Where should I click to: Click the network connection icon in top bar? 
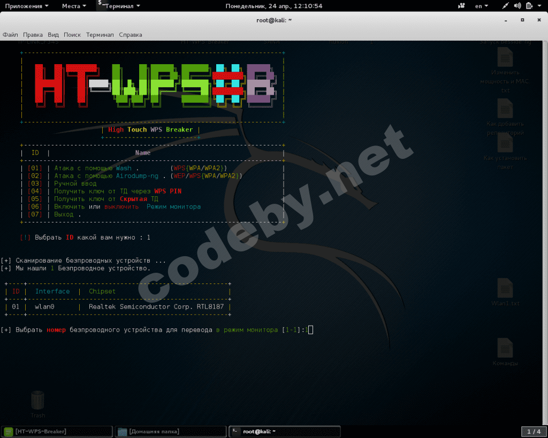505,6
